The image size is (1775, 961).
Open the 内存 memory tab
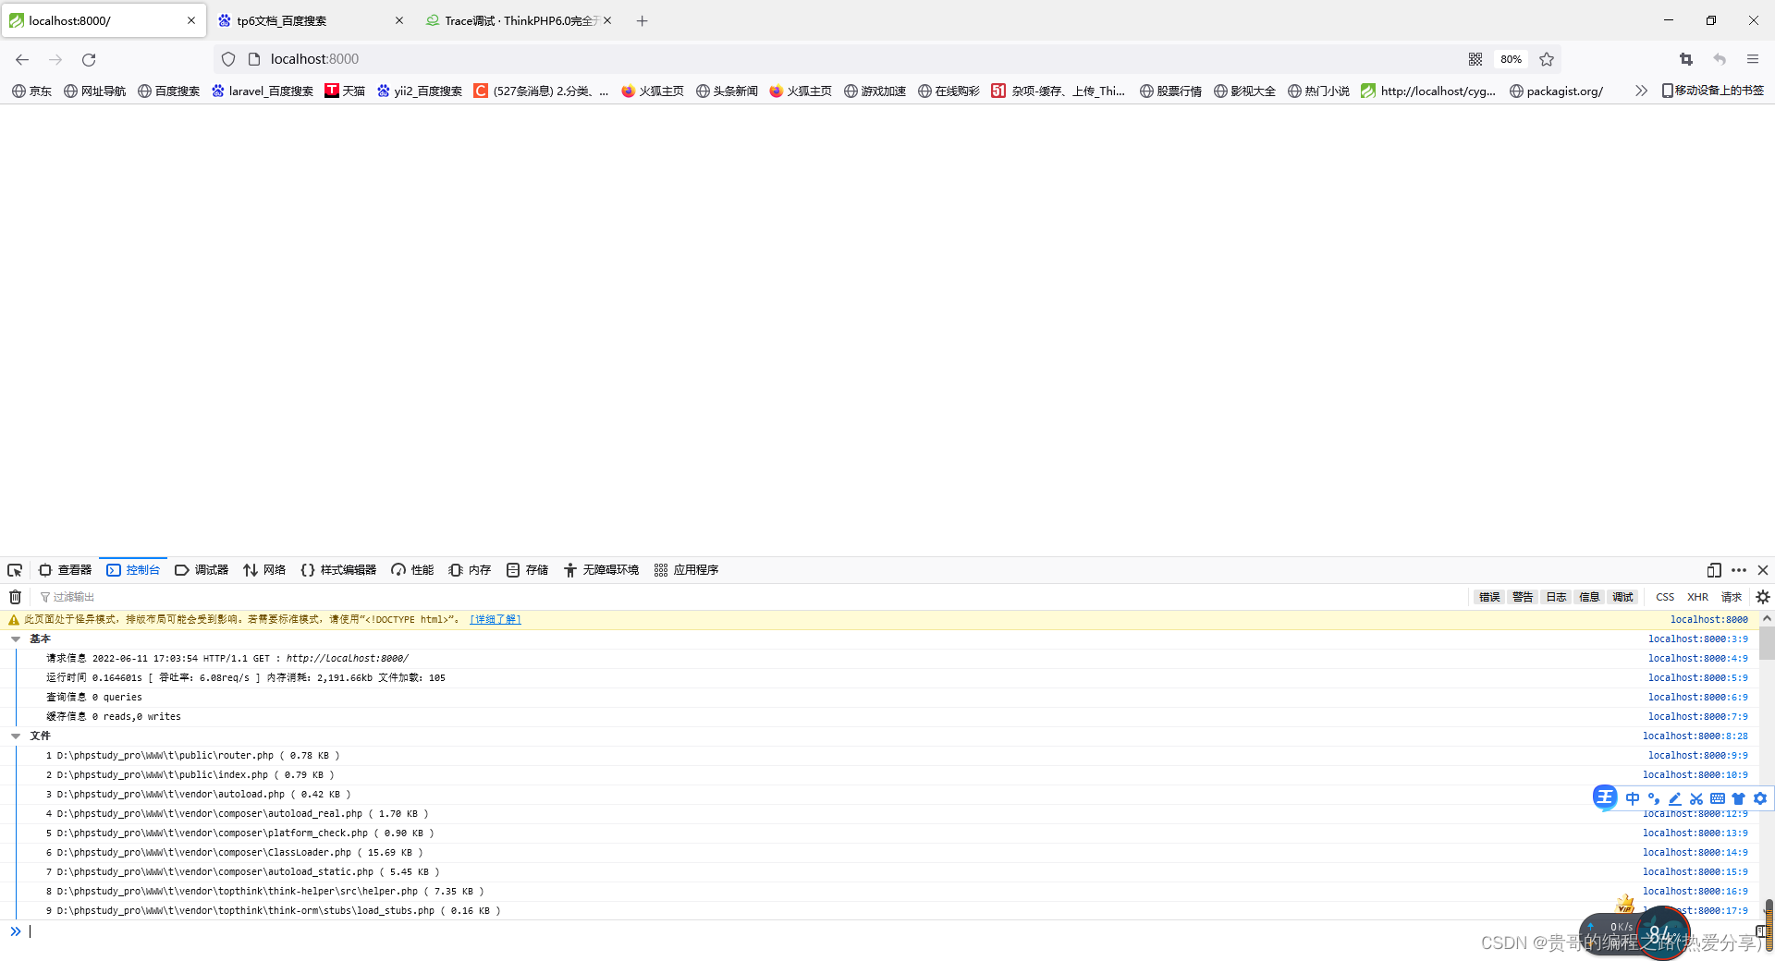(470, 570)
